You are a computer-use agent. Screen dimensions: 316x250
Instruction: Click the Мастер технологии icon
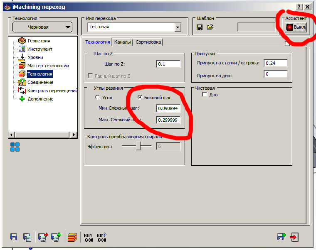coord(22,66)
